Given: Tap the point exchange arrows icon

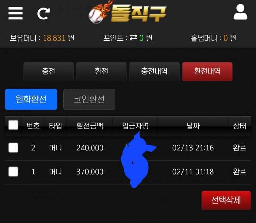Looking at the screenshot, I should [133, 37].
